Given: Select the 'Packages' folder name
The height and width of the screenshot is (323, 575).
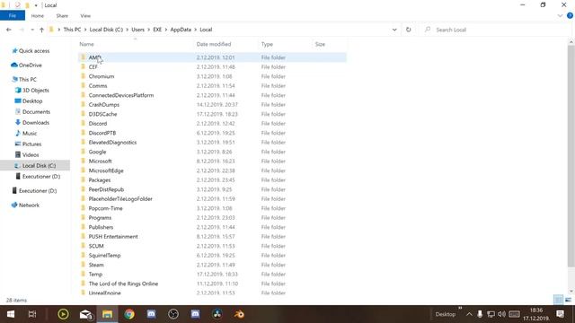Looking at the screenshot, I should click(x=100, y=180).
